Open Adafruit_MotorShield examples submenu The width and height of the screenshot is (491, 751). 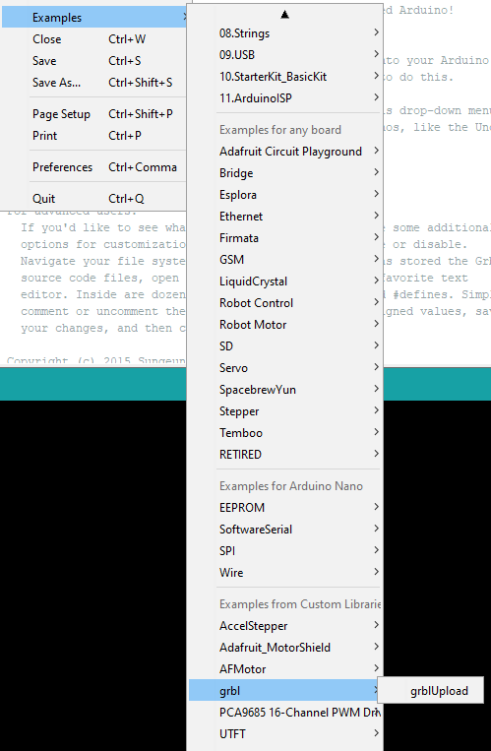[285, 648]
